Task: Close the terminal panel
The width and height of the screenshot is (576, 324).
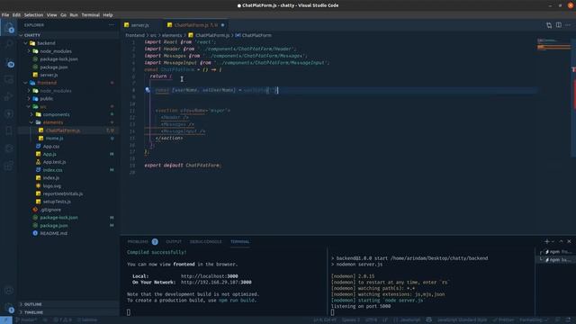Action: tap(569, 241)
